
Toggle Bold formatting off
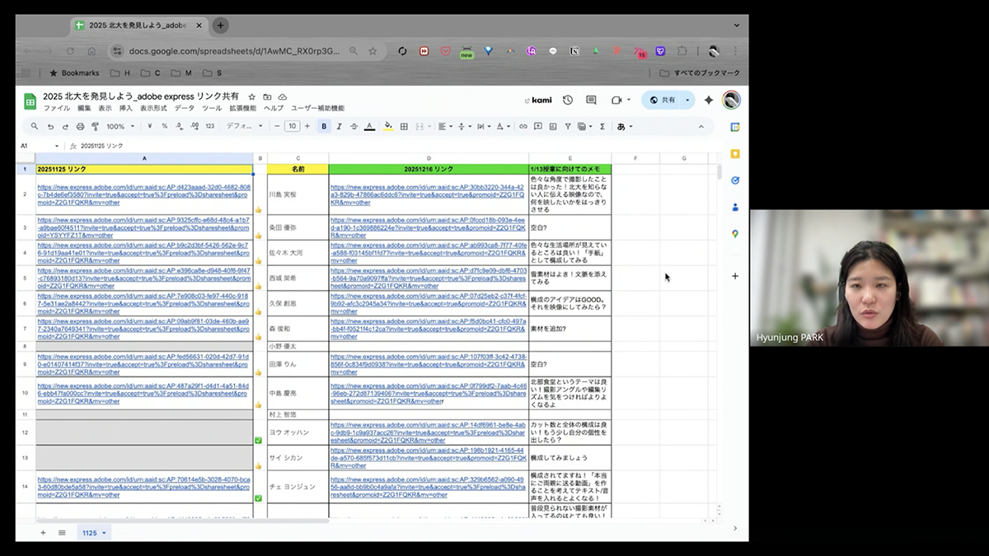[324, 127]
